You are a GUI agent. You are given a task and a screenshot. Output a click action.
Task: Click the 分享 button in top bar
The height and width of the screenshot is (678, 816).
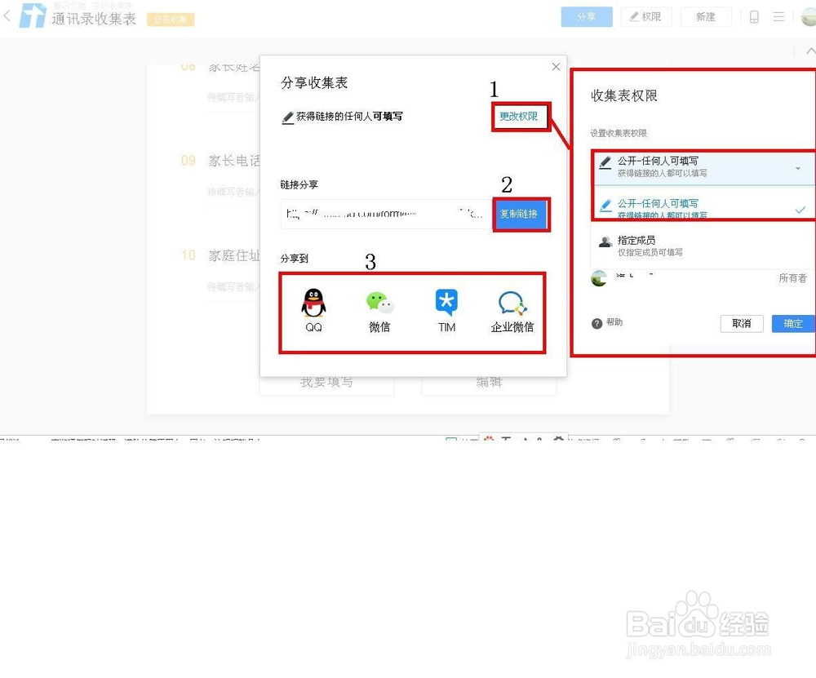tap(587, 16)
